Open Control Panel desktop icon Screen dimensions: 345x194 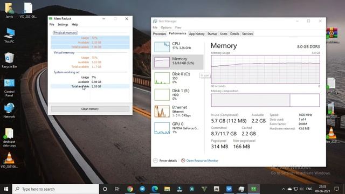coord(9,87)
